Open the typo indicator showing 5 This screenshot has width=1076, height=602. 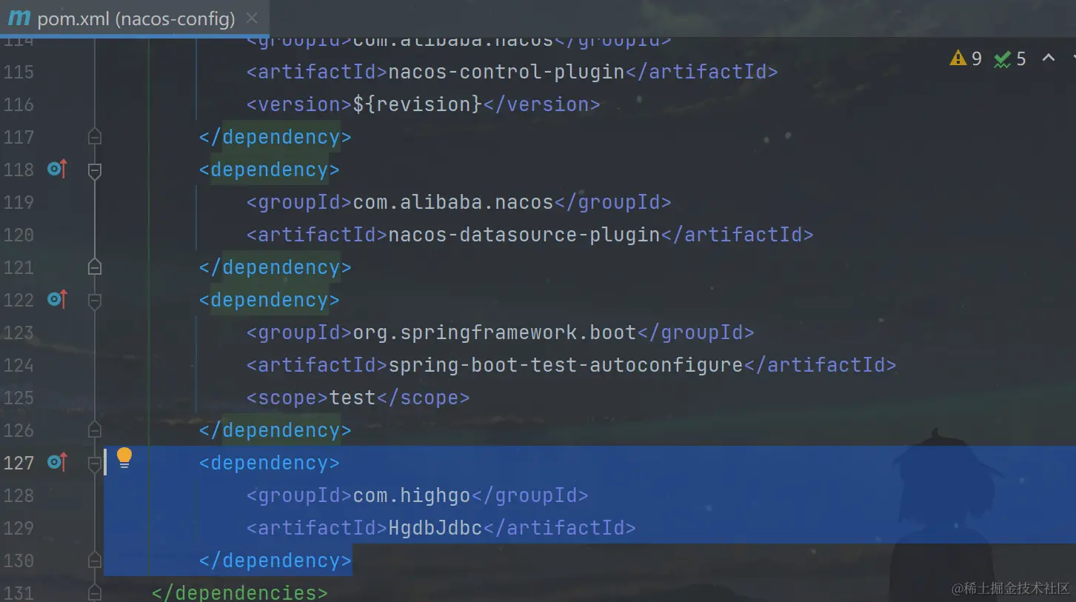coord(1010,58)
